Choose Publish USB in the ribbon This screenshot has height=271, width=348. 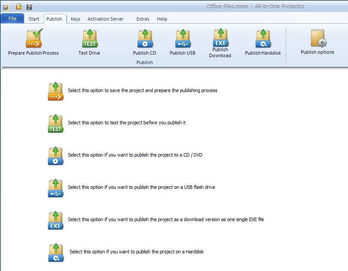pyautogui.click(x=183, y=39)
